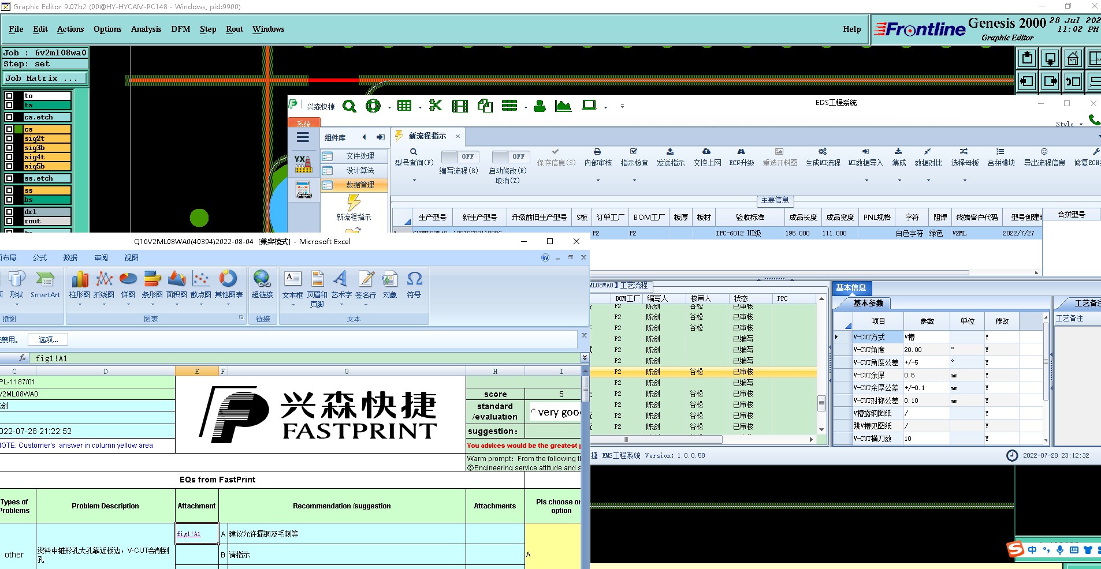
Task: Open the Analysis menu in Genesis
Action: [146, 29]
